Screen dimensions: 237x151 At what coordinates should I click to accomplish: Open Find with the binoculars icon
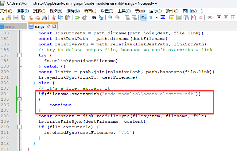(x=94, y=17)
